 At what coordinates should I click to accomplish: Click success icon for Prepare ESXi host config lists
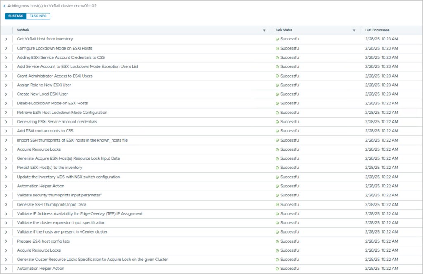(277, 241)
